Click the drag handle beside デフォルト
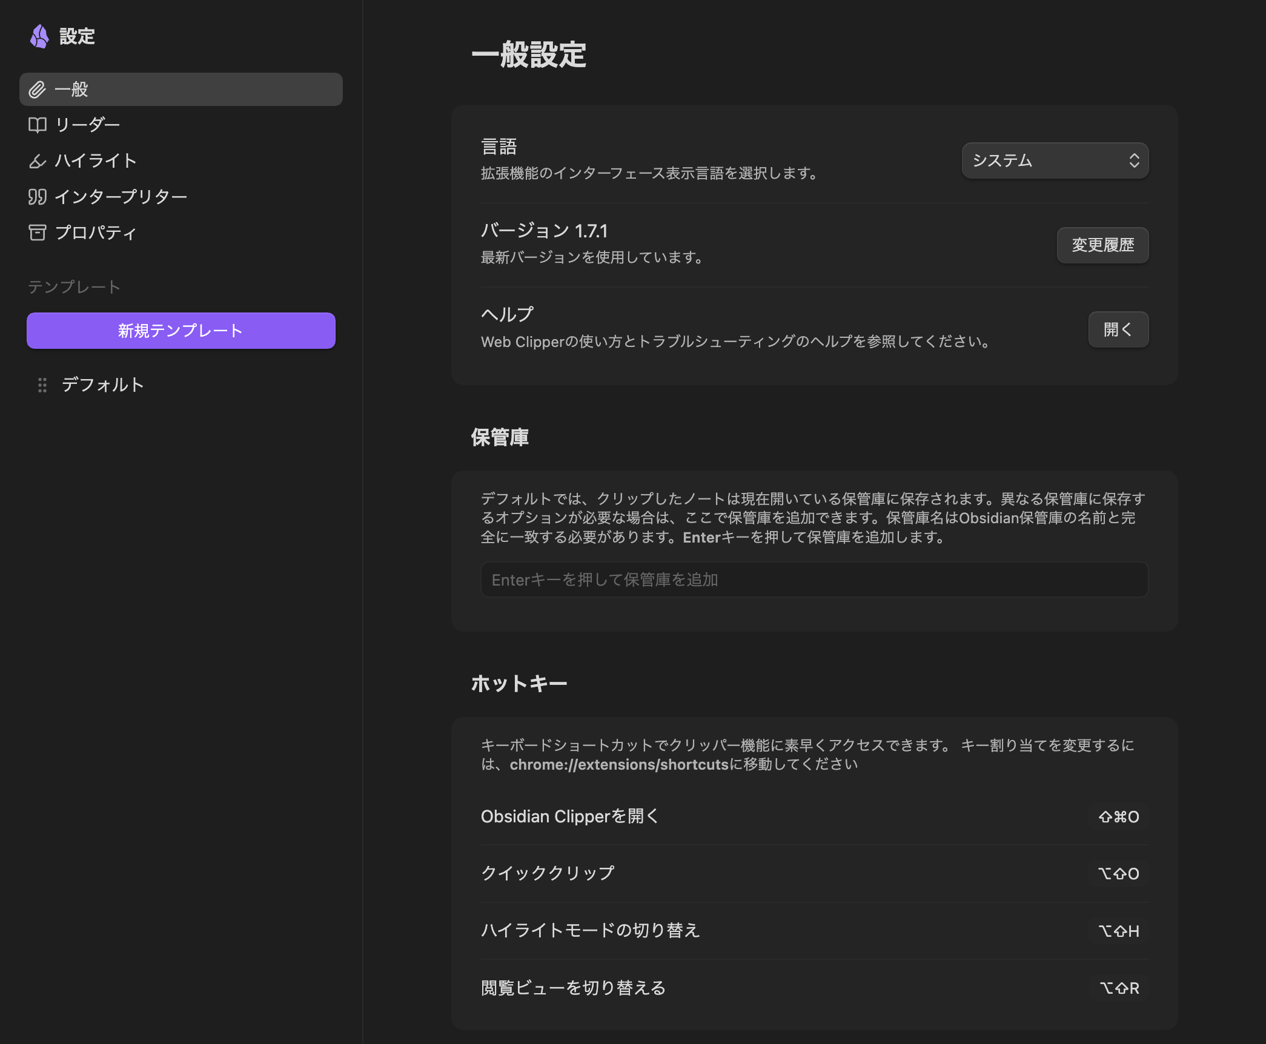 coord(42,385)
